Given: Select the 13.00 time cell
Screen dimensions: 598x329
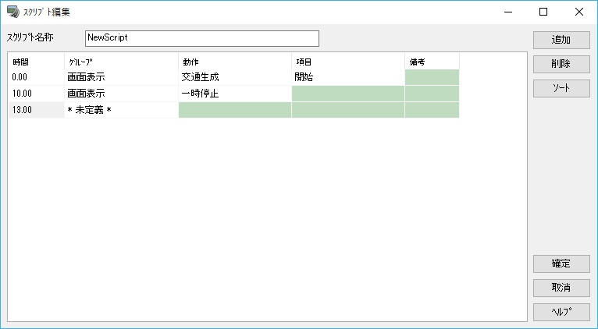Looking at the screenshot, I should 36,110.
